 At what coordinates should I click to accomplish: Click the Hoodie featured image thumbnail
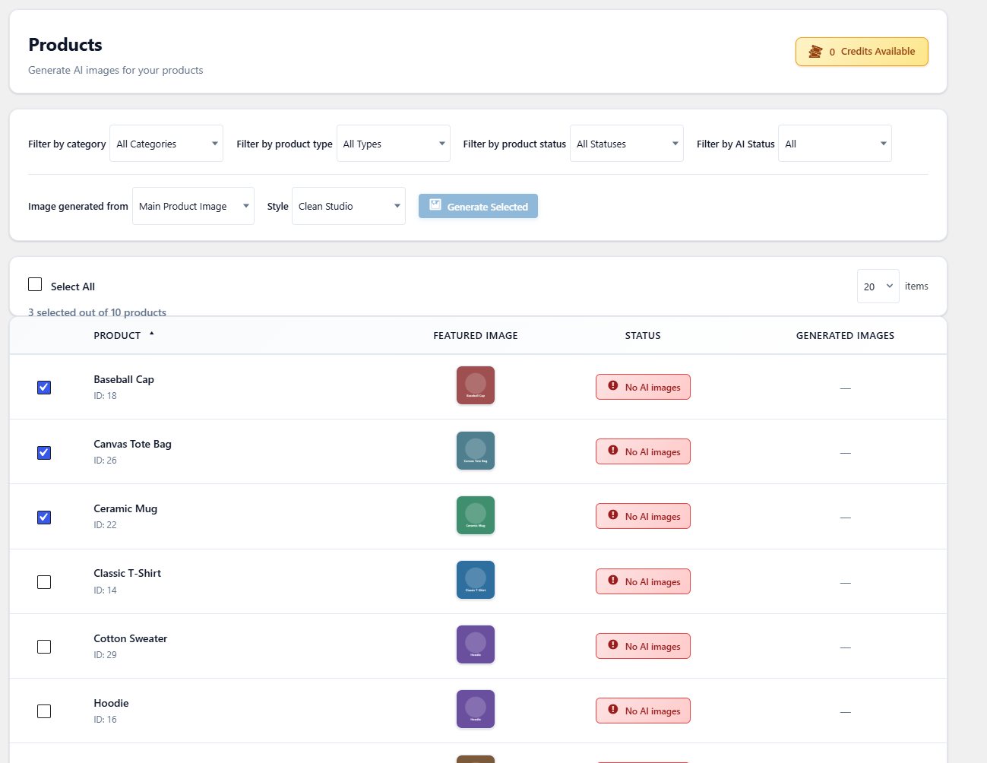tap(476, 709)
